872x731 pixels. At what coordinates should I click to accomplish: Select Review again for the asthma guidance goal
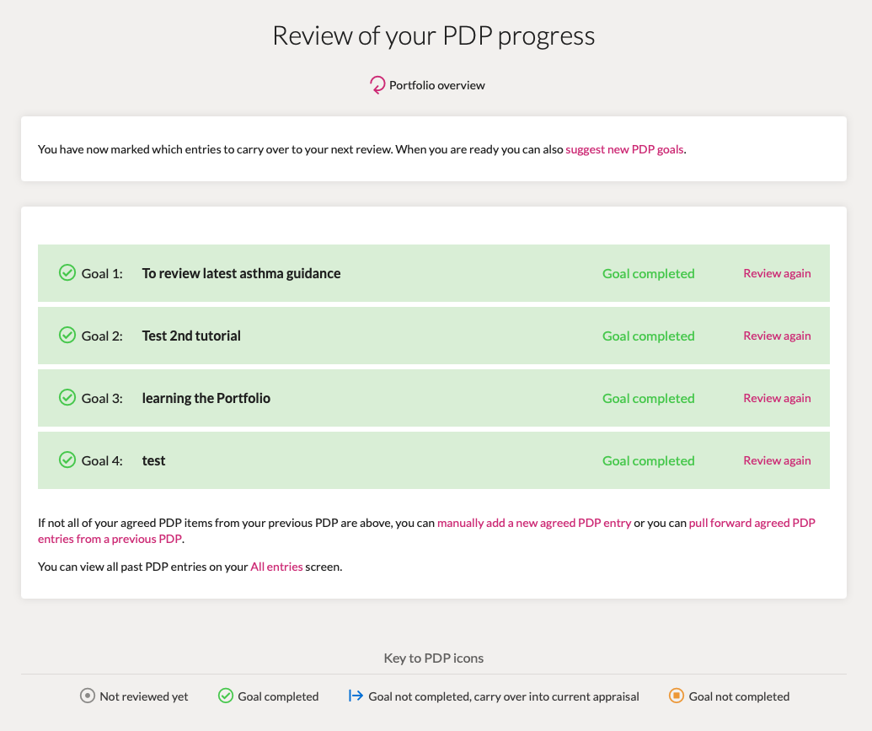tap(777, 273)
